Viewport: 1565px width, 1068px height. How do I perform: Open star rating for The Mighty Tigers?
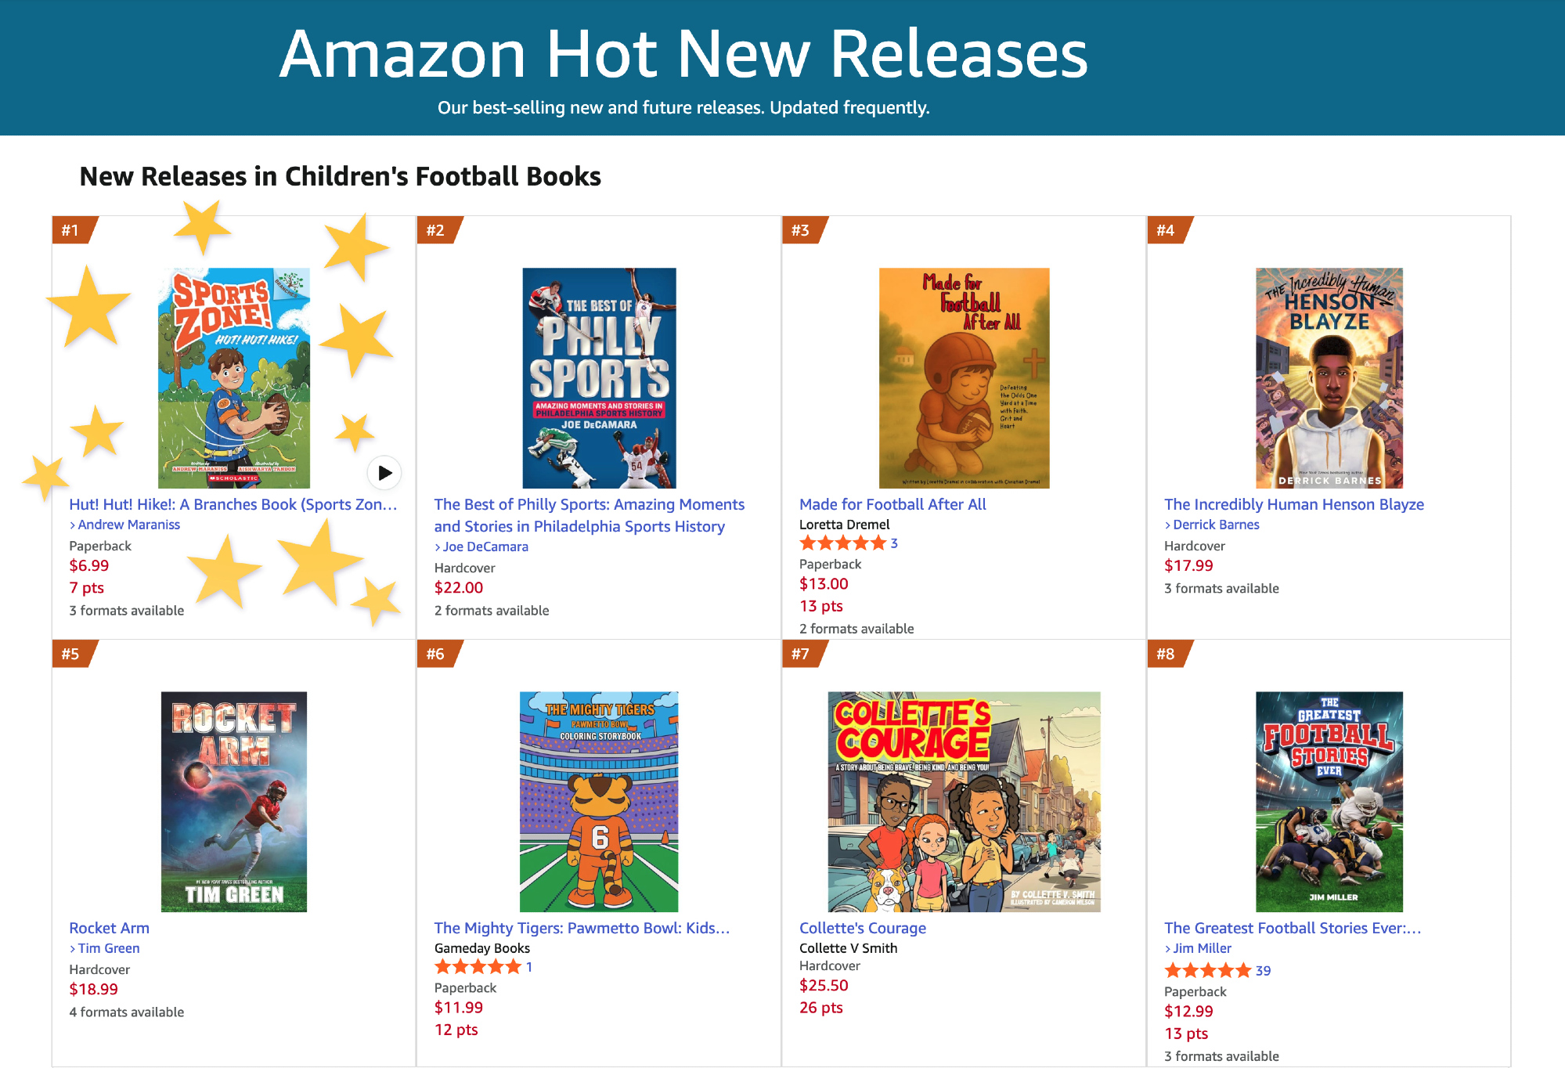point(478,967)
